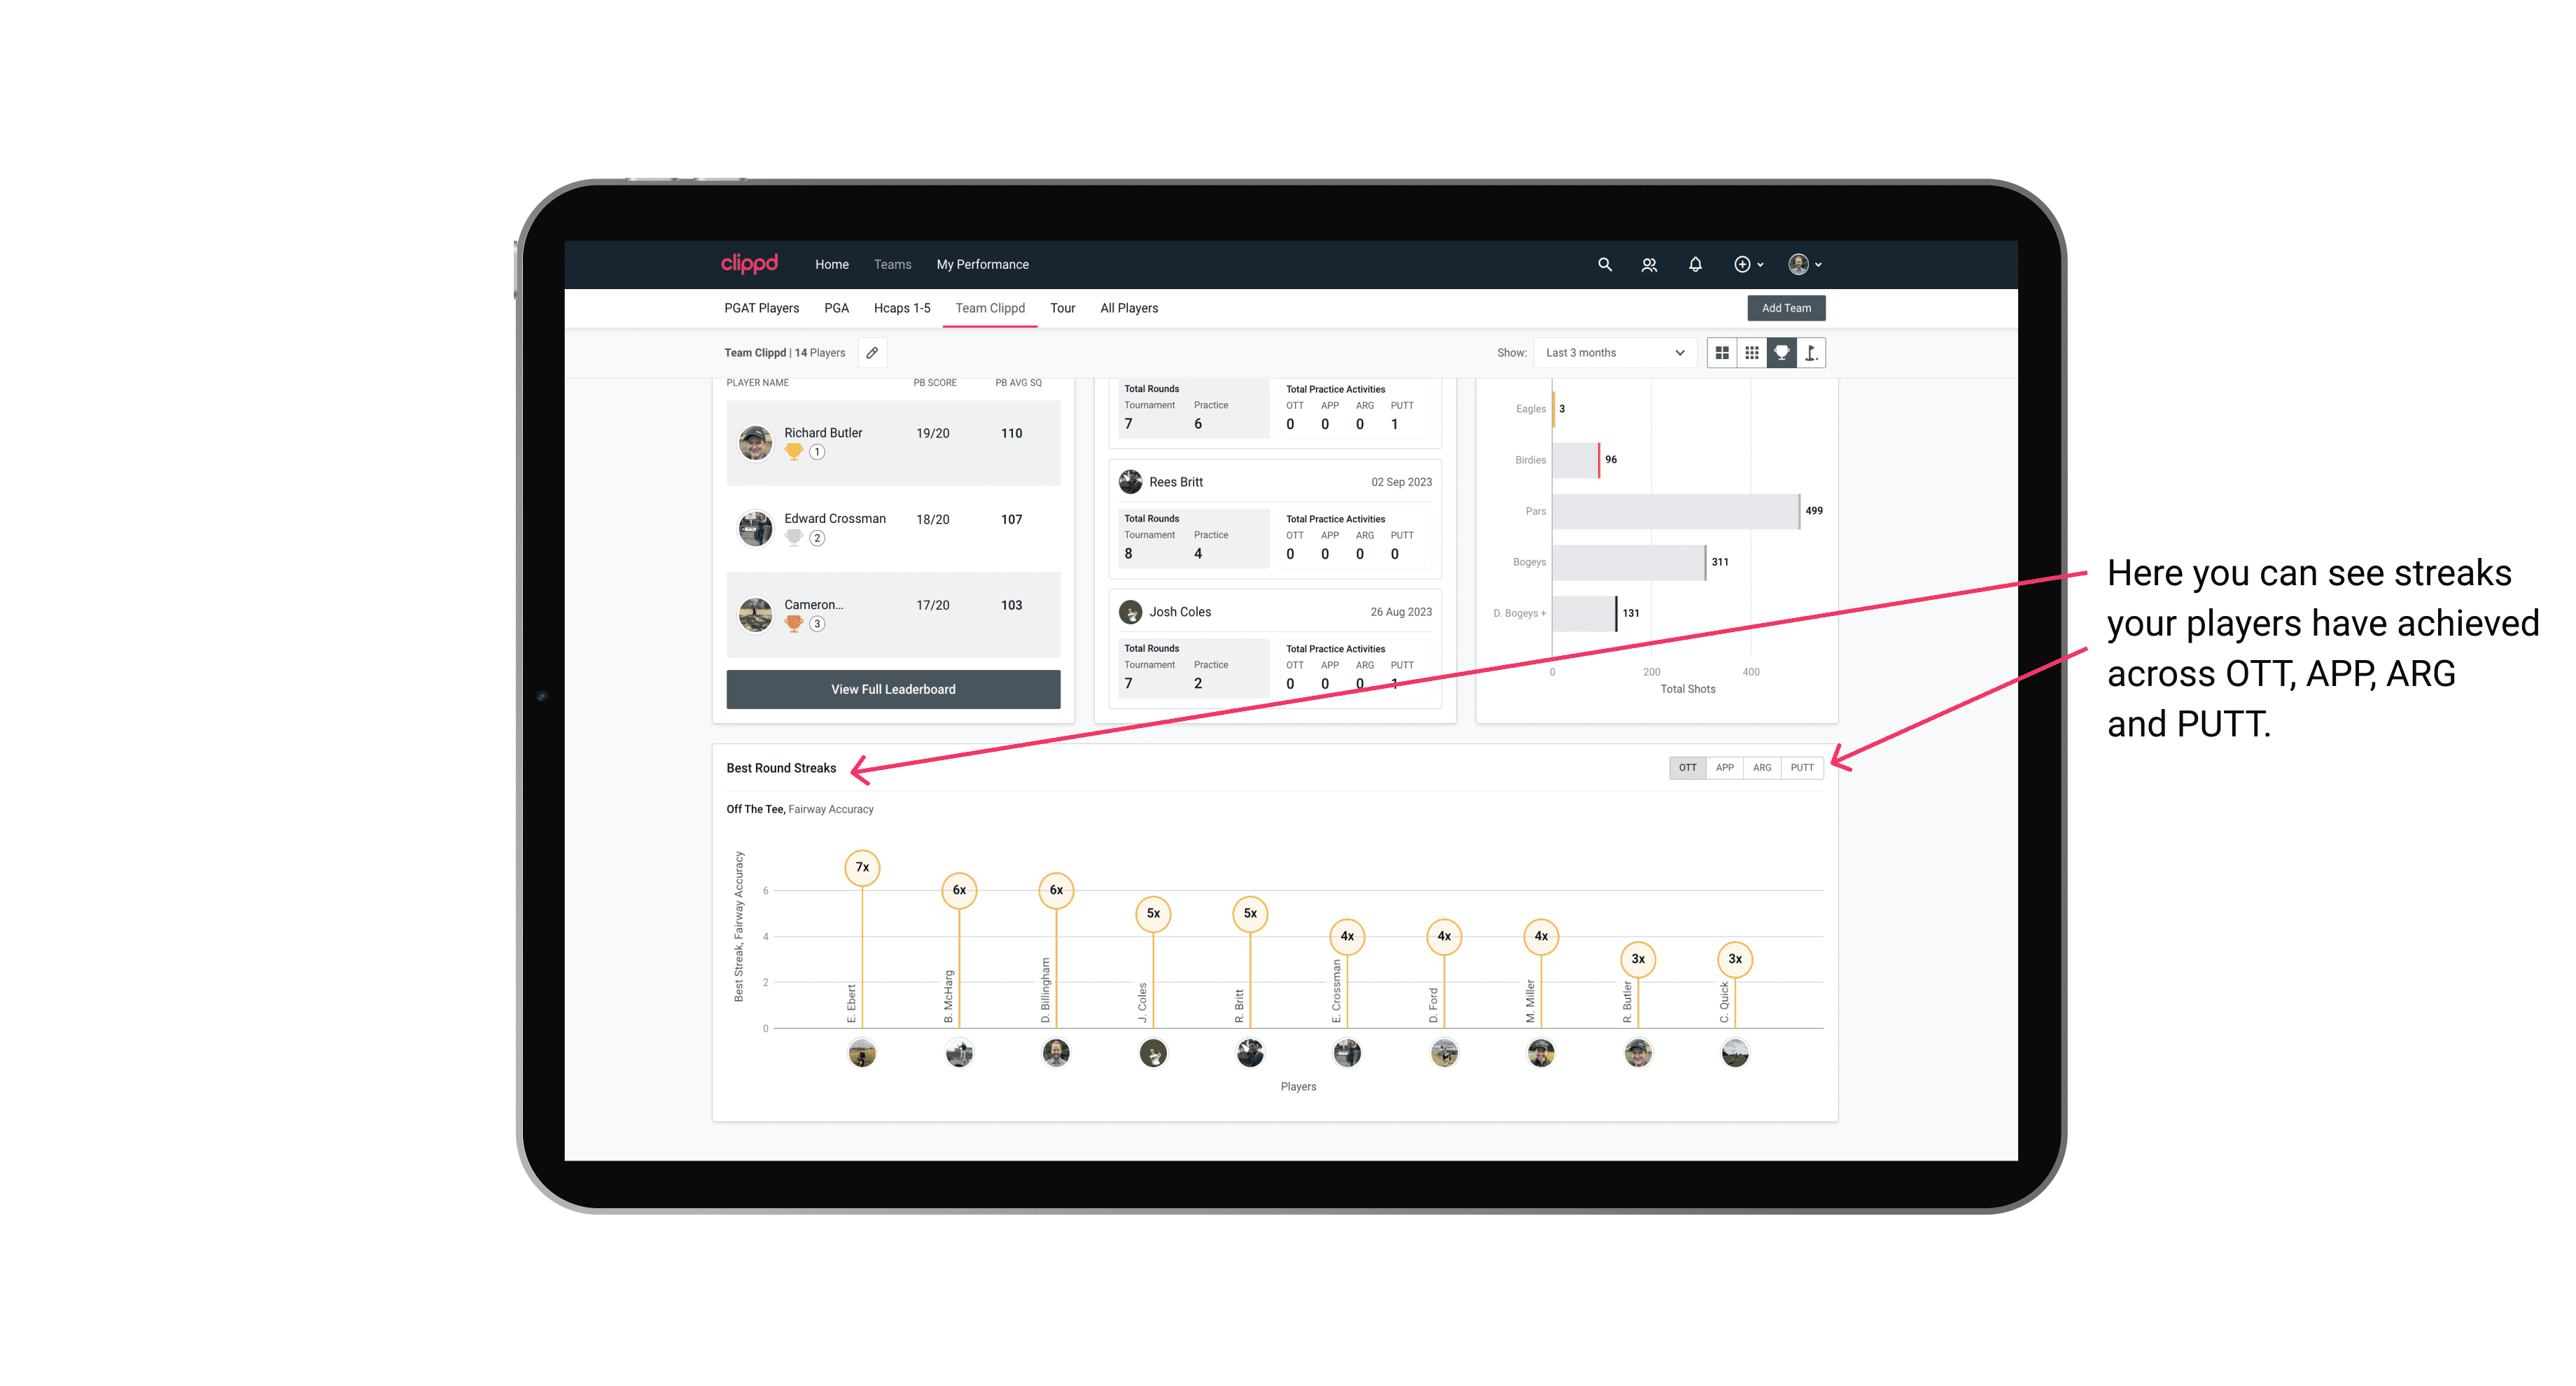Click the My Performance menu item
Screen dimensions: 2576x1386
983,265
